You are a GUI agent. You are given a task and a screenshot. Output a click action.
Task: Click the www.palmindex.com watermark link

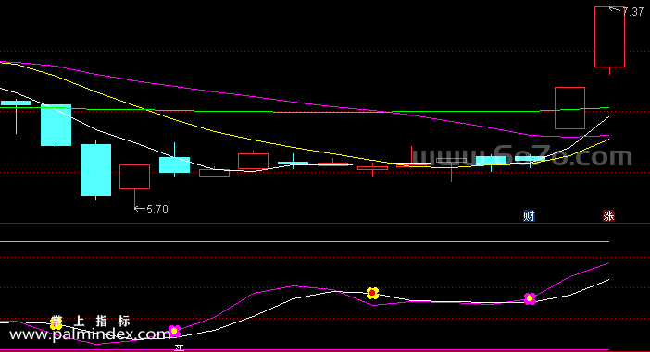(90, 334)
